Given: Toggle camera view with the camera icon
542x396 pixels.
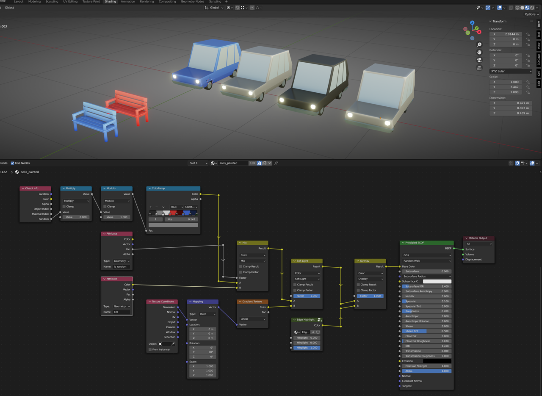Looking at the screenshot, I should [x=479, y=60].
